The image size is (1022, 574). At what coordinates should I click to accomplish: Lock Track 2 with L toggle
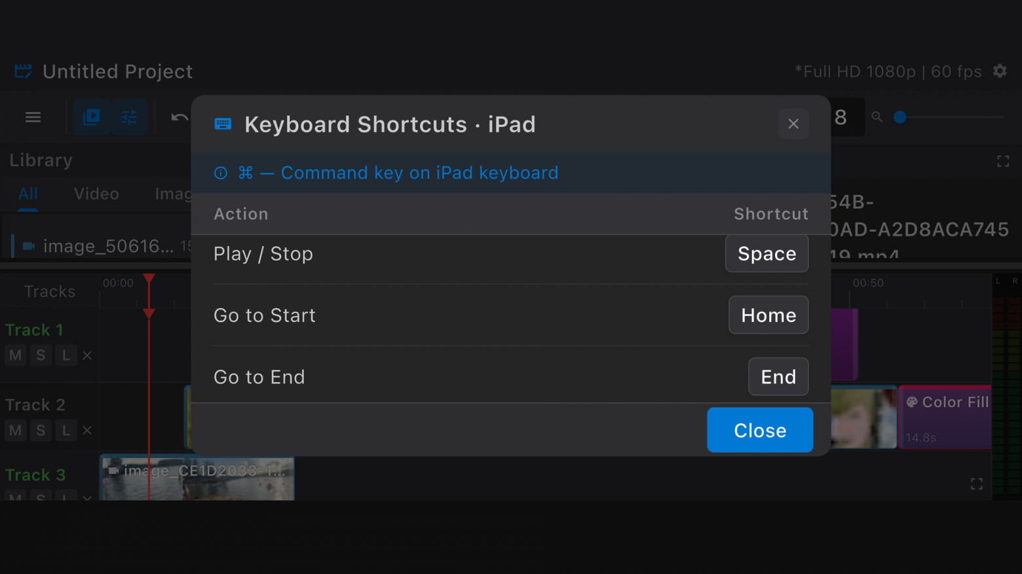pos(66,430)
